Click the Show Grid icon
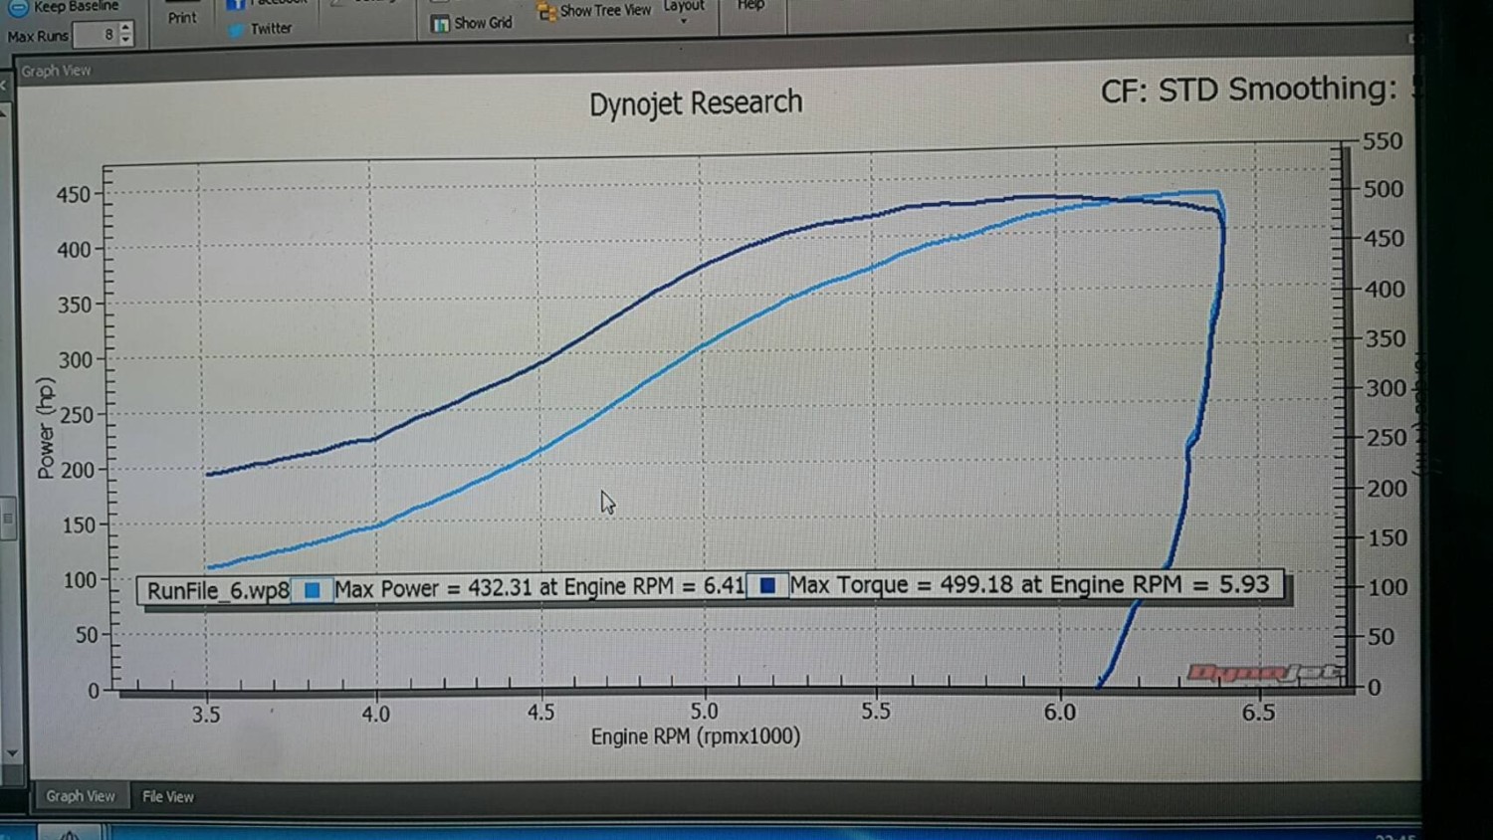The image size is (1493, 840). click(440, 24)
